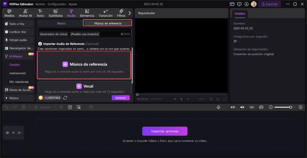Open the 16:9 aspect ratio dropdown
Viewport: 307px width, 158px height.
tap(202, 99)
